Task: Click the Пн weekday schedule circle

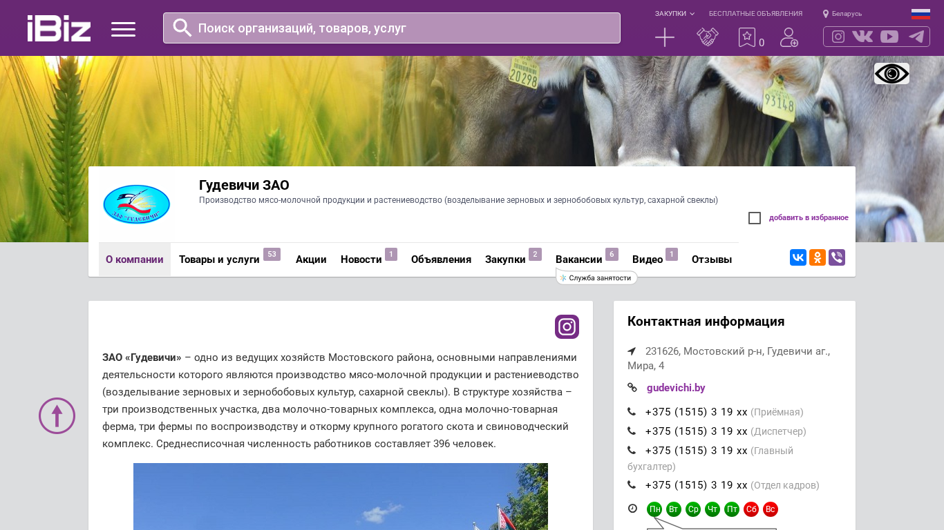Action: (x=654, y=509)
